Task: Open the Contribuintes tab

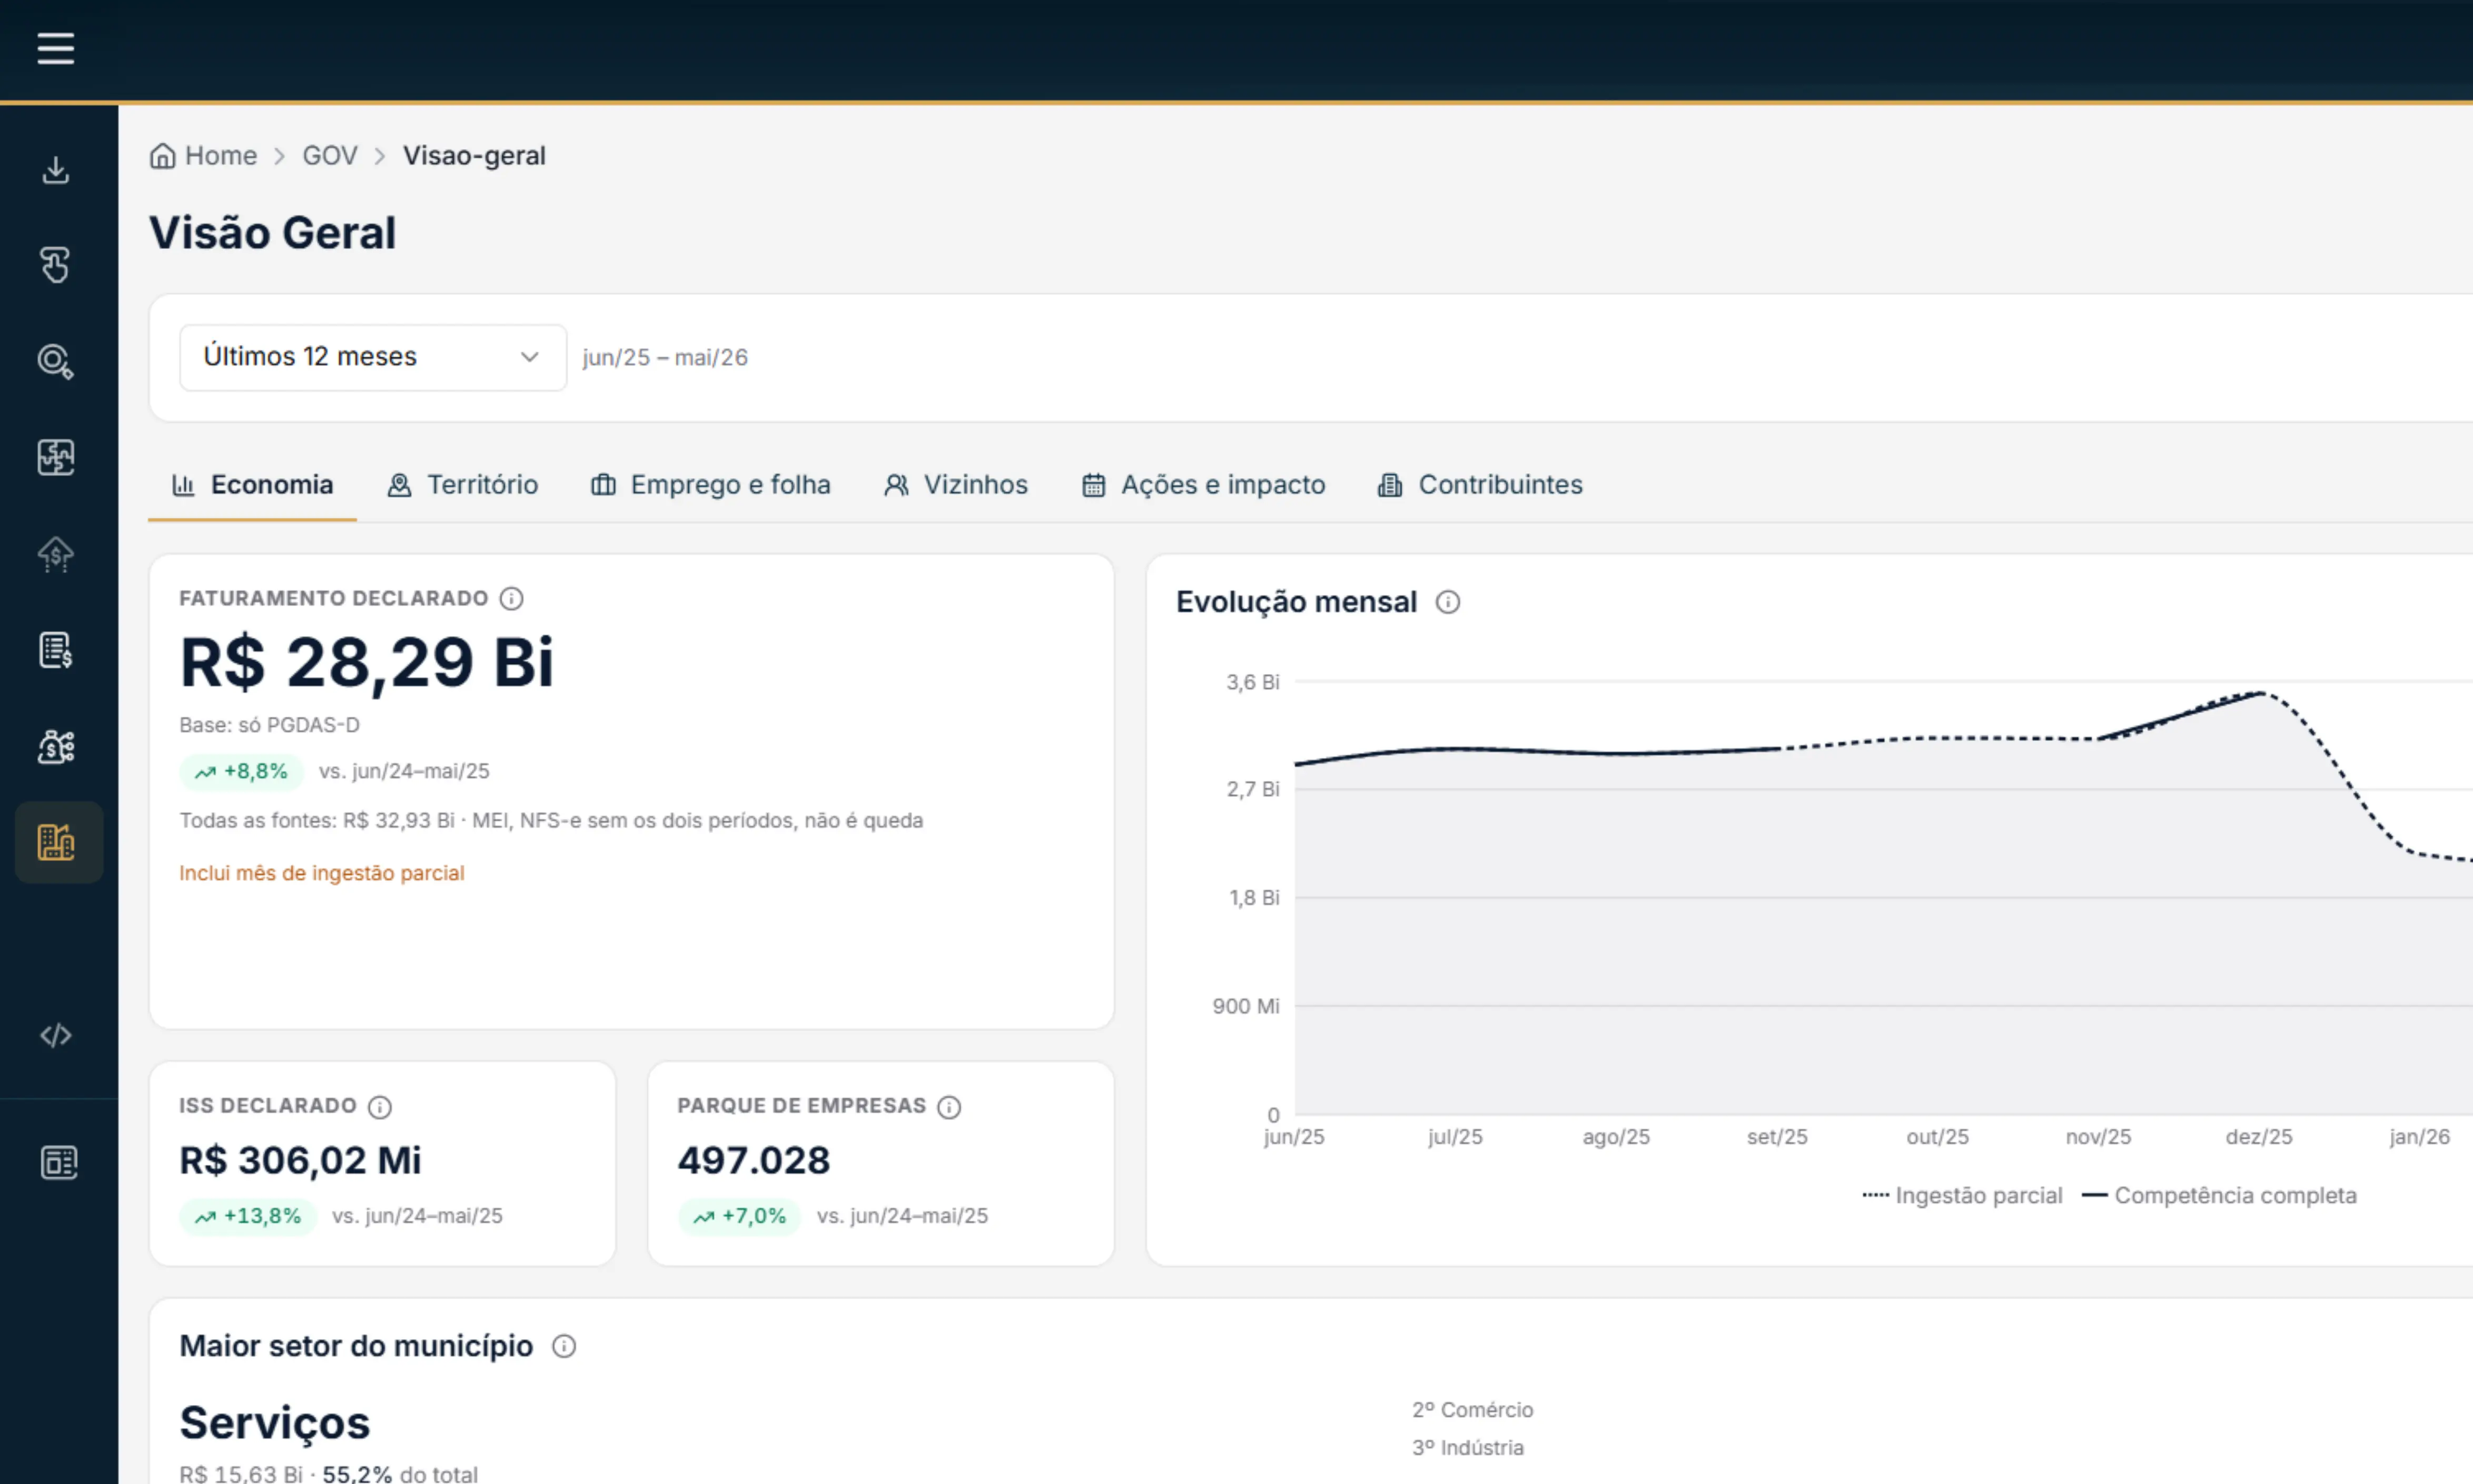Action: [x=1481, y=485]
